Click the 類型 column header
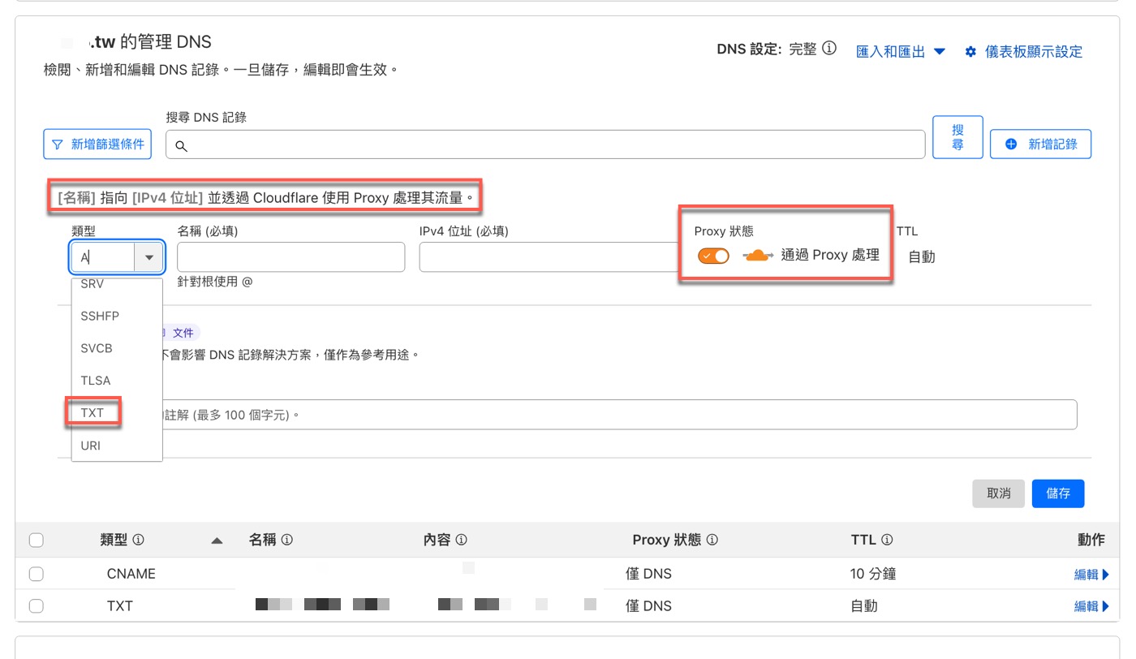Image resolution: width=1136 pixels, height=659 pixels. coord(114,540)
